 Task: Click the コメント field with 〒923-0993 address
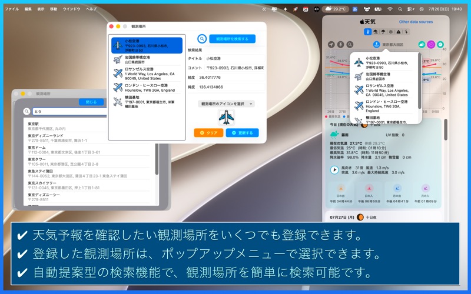coord(234,68)
